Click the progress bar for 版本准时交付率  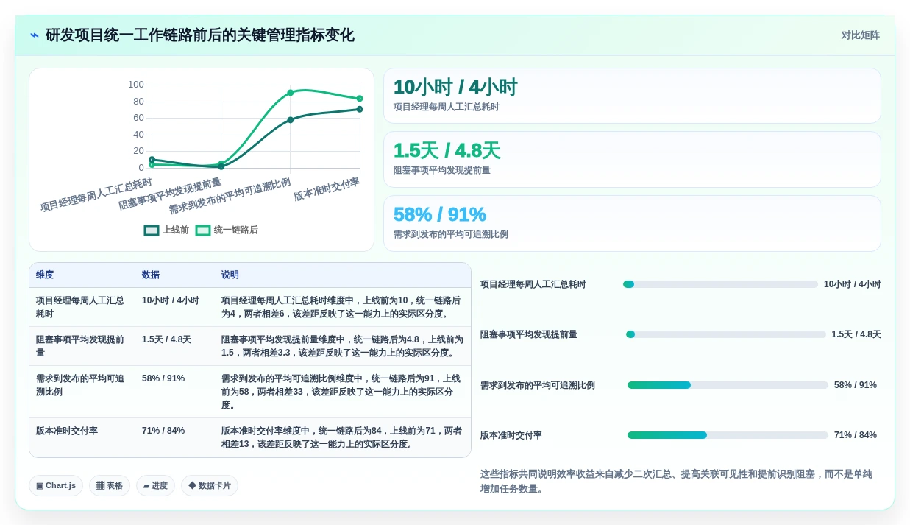(728, 435)
